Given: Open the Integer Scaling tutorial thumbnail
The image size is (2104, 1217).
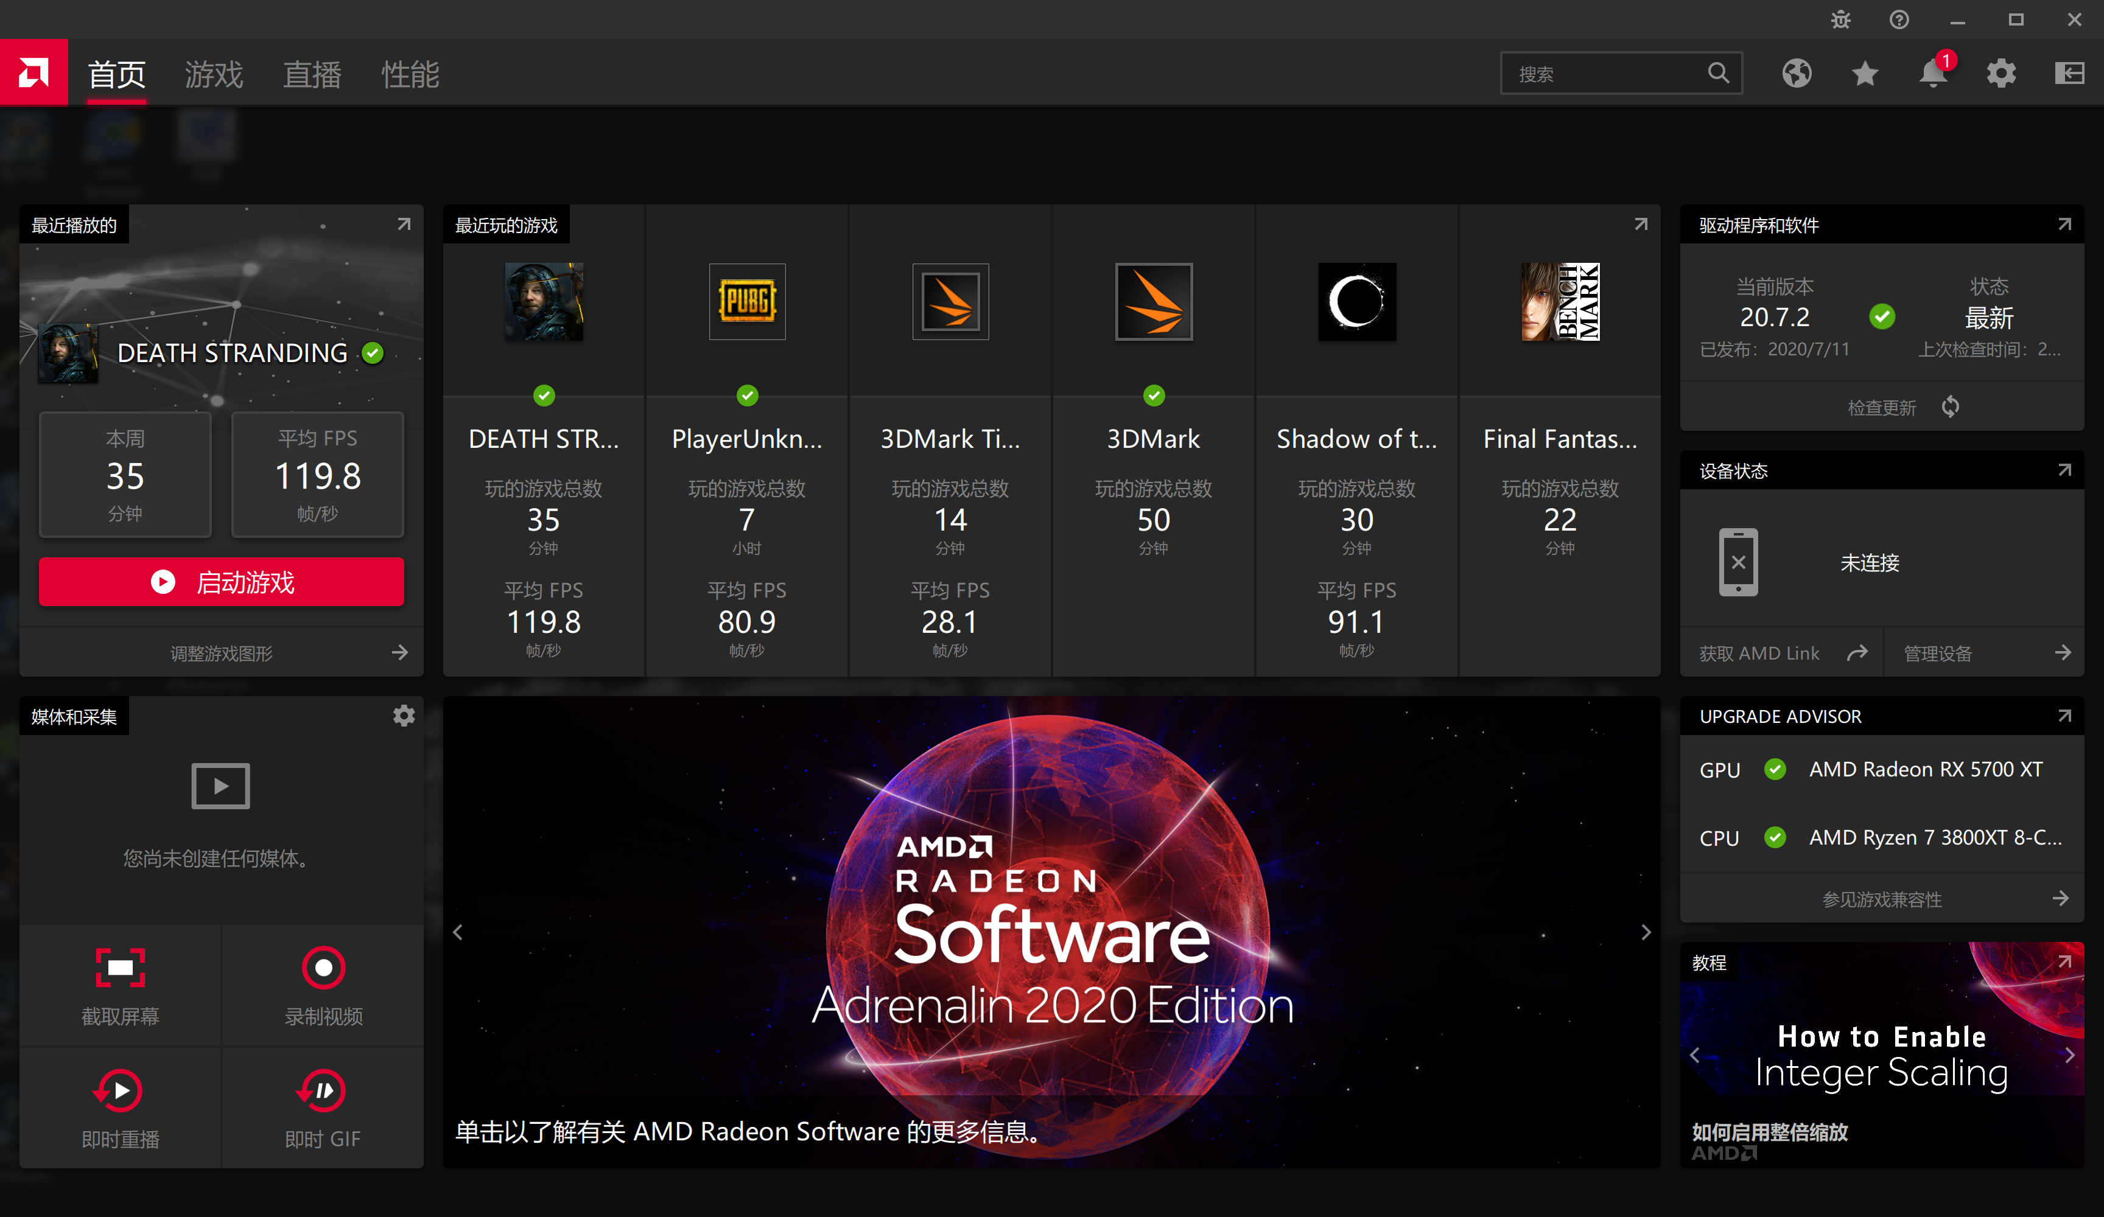Looking at the screenshot, I should 1882,1055.
